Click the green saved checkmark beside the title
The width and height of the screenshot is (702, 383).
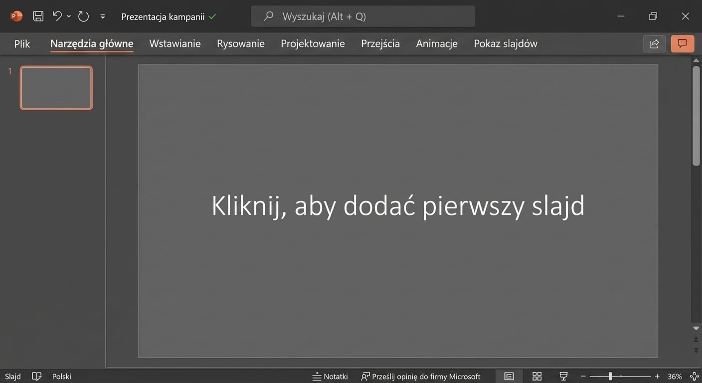pyautogui.click(x=212, y=16)
